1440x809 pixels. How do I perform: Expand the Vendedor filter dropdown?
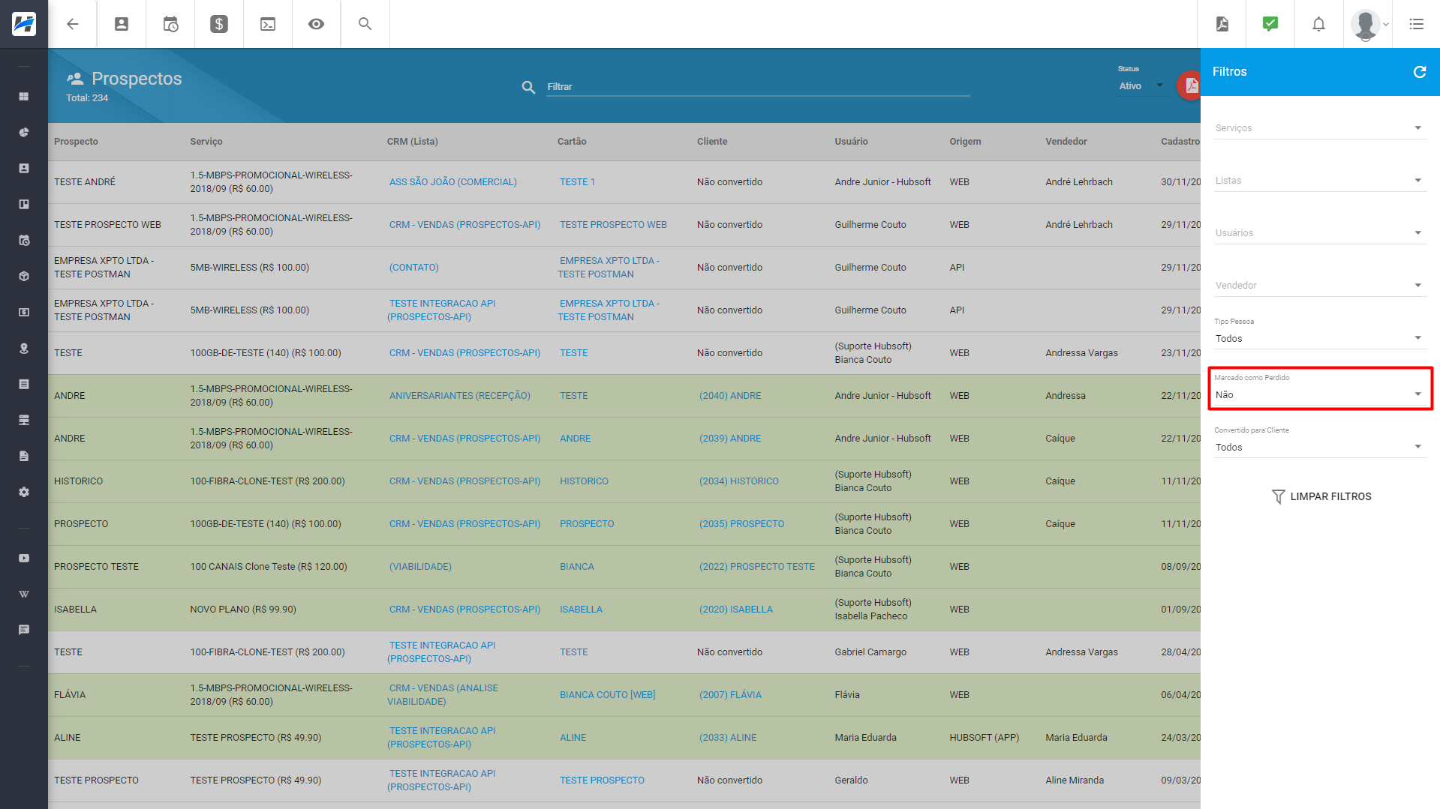tap(1320, 286)
